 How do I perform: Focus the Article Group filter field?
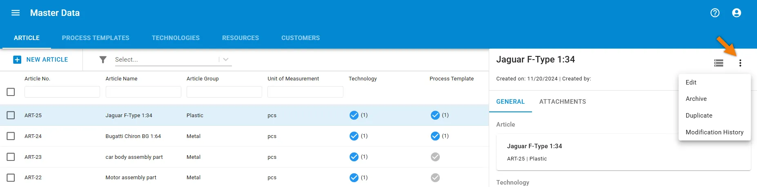click(224, 92)
